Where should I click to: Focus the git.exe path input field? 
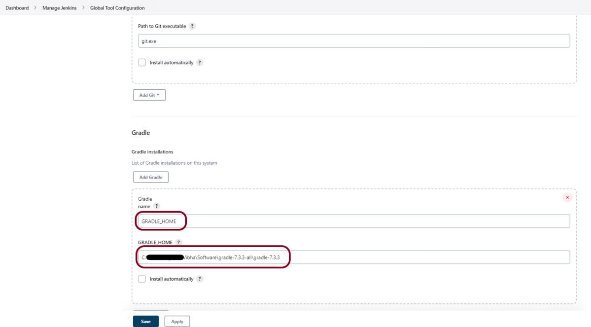click(x=353, y=41)
